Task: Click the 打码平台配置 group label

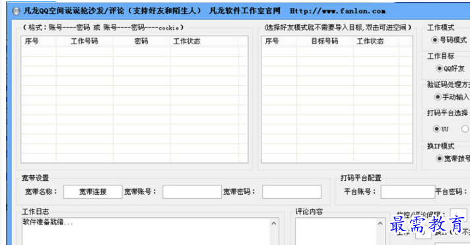Action: tap(361, 178)
